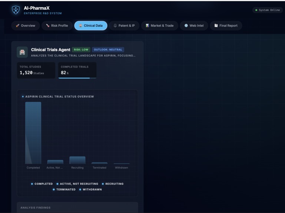Click the Completed Trials progress bar
Viewport: 285px width, 213px height.
[x=77, y=78]
